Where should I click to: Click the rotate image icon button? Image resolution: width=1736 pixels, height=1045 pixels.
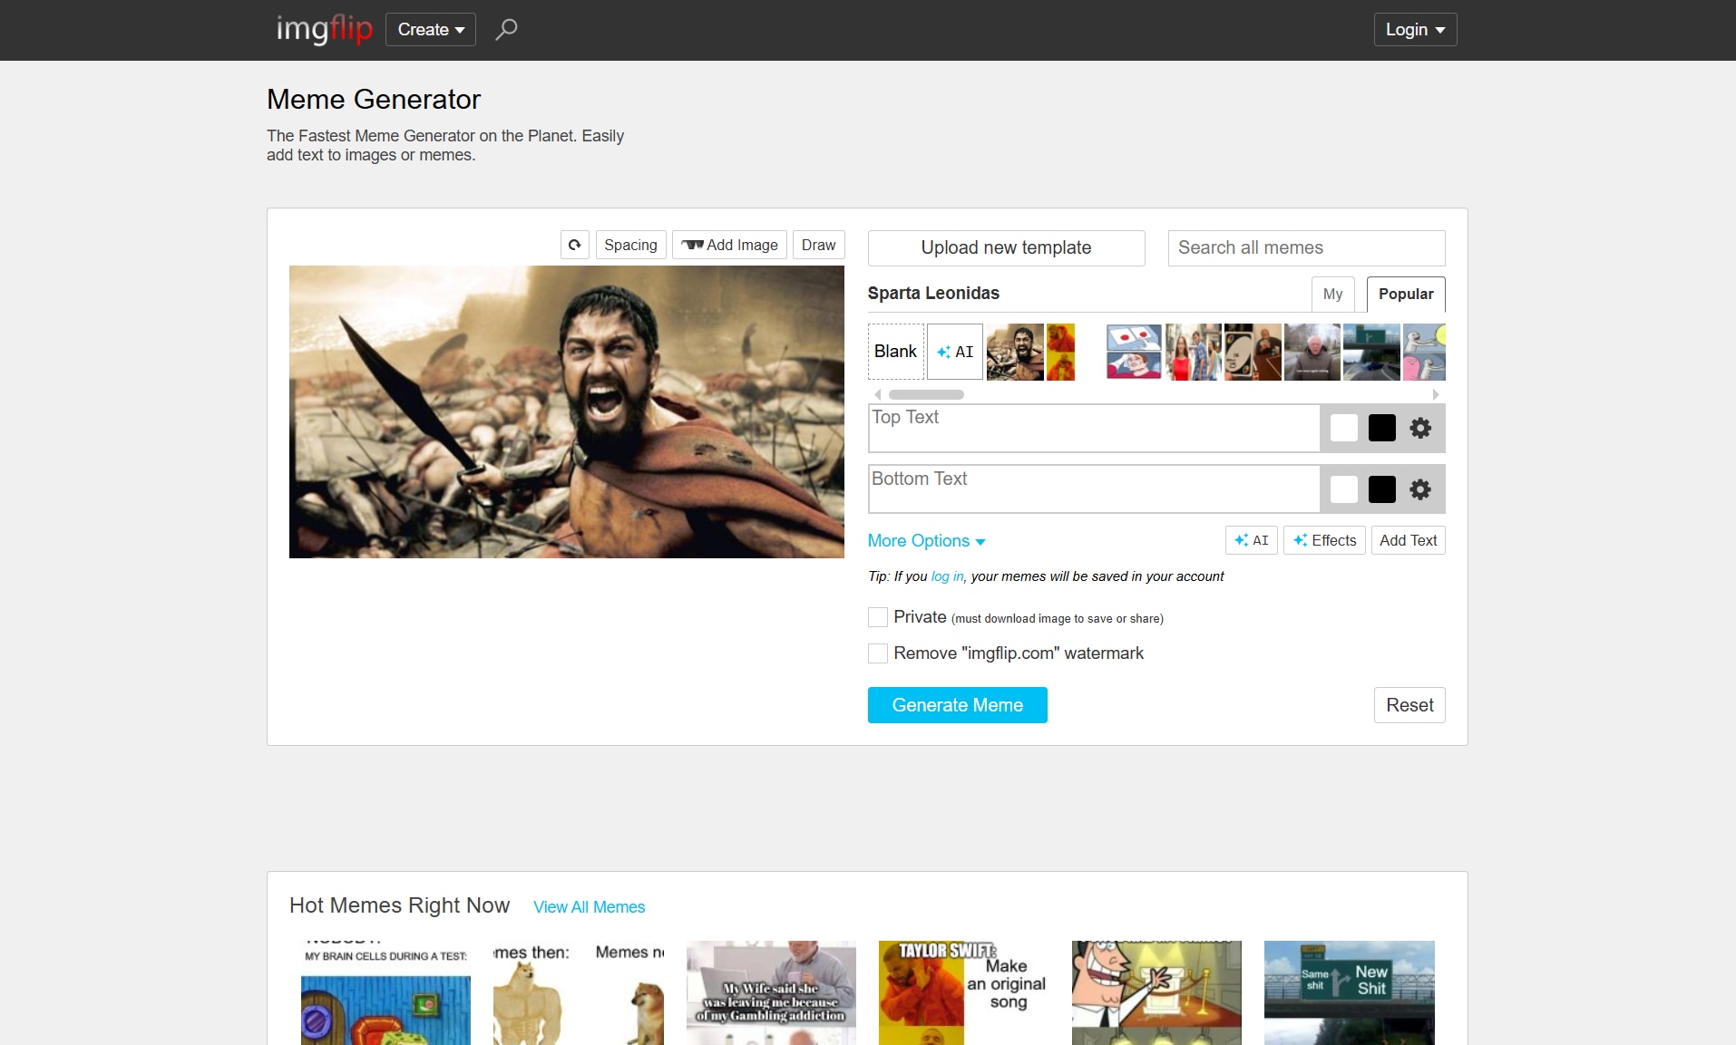click(x=575, y=245)
